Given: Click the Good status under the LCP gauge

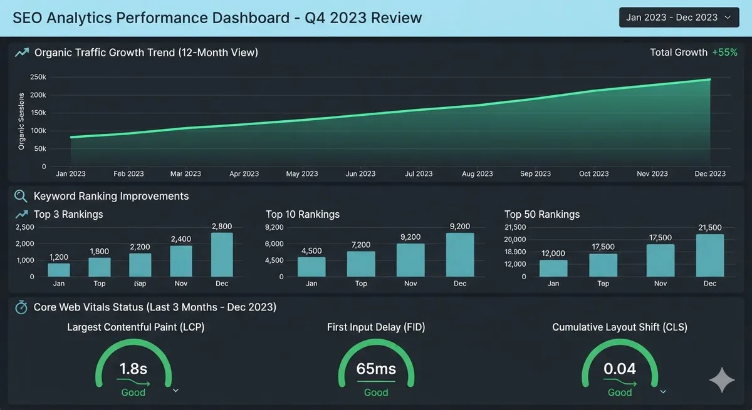Looking at the screenshot, I should pos(133,392).
